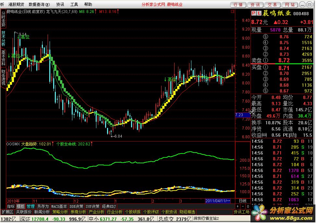316x223 pixels.
Task: Open the 策略分析 tab
Action: 60,212
